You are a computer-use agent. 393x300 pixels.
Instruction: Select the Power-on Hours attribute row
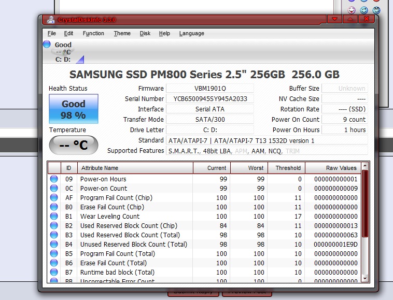[204, 179]
